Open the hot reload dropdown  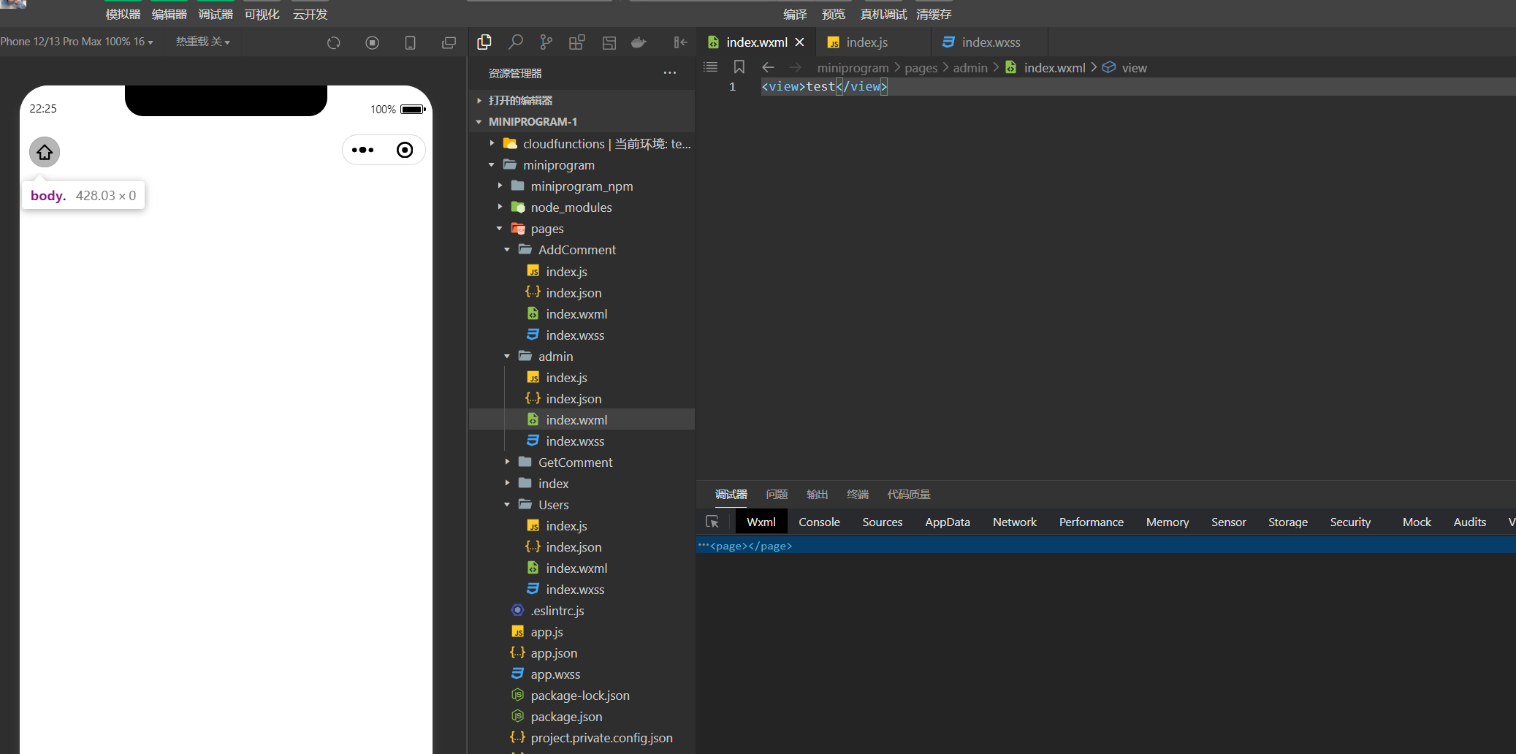click(203, 42)
